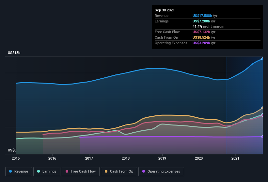Click the US$3.209b operating expenses value
268x182 pixels.
[x=201, y=43]
